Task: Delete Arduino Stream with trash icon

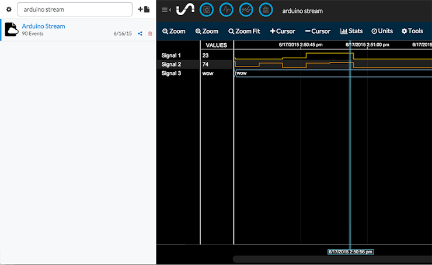Action: tap(150, 34)
